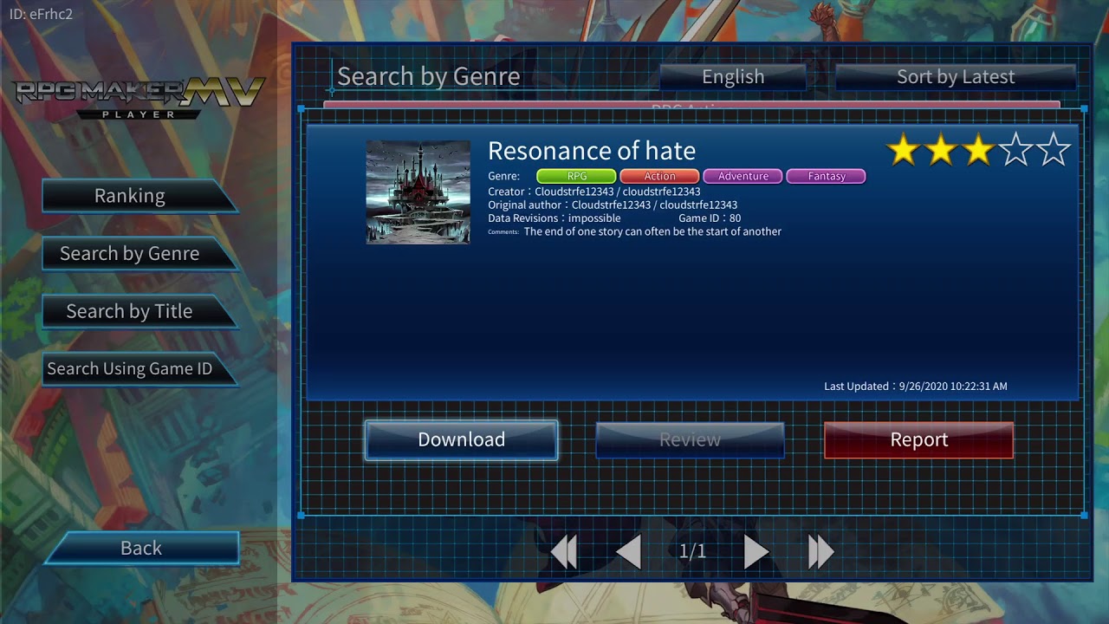Go to the next results page

coord(756,551)
